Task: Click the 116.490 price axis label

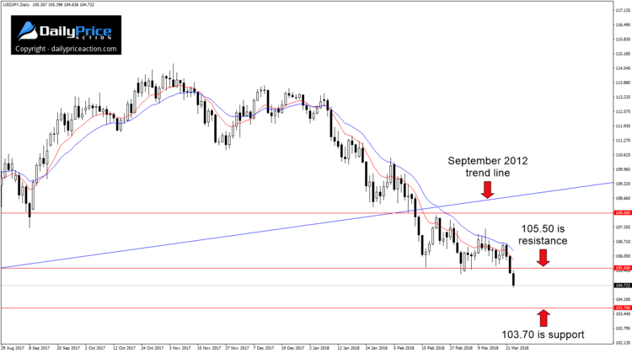Action: click(623, 24)
